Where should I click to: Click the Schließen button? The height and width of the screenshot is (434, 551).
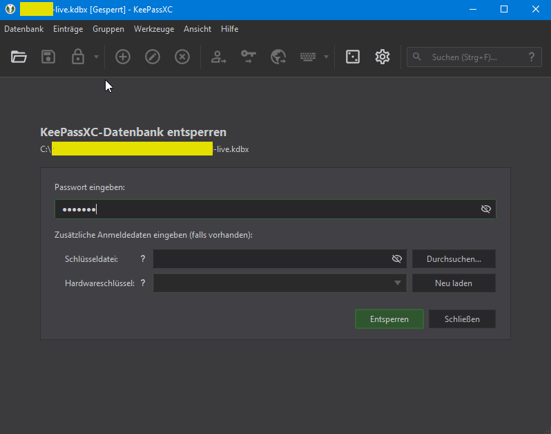(462, 319)
